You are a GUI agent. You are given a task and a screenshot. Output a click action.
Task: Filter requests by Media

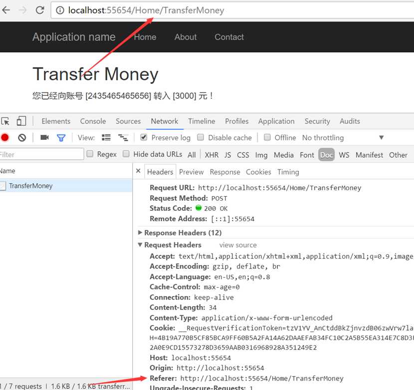(284, 155)
